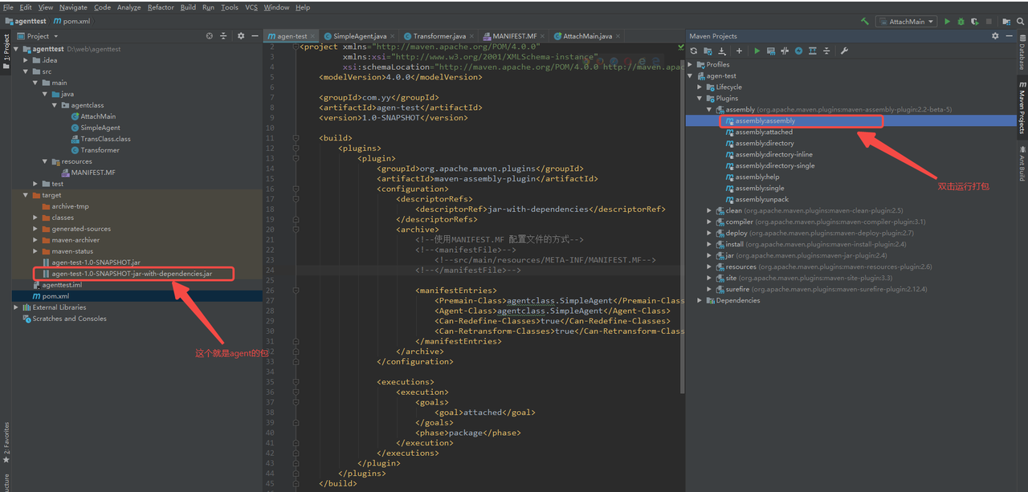Click the Build Project hammer icon

[865, 22]
